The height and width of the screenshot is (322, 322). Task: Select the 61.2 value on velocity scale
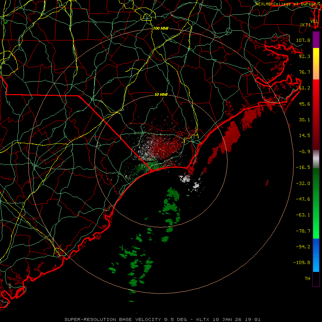304,88
